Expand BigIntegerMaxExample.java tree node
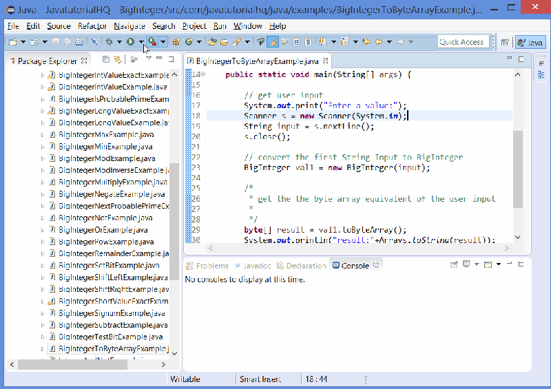Image resolution: width=551 pixels, height=389 pixels. coord(43,135)
